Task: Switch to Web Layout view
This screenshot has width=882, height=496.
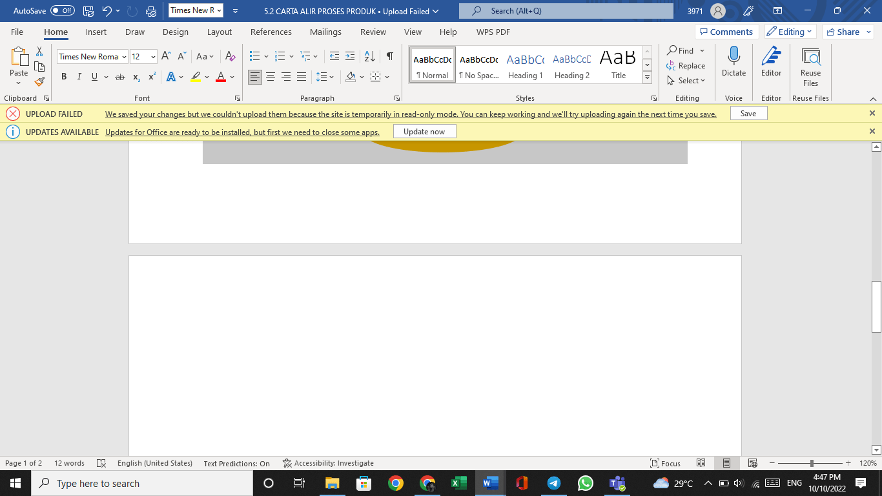Action: click(752, 463)
